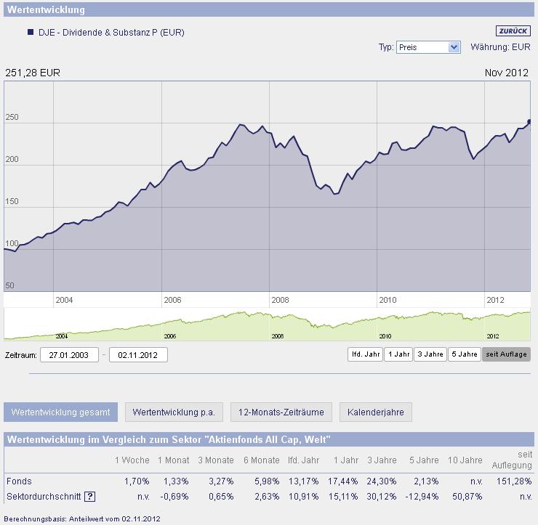Open the Typ dropdown showing Preis
The image size is (538, 525).
pyautogui.click(x=428, y=47)
